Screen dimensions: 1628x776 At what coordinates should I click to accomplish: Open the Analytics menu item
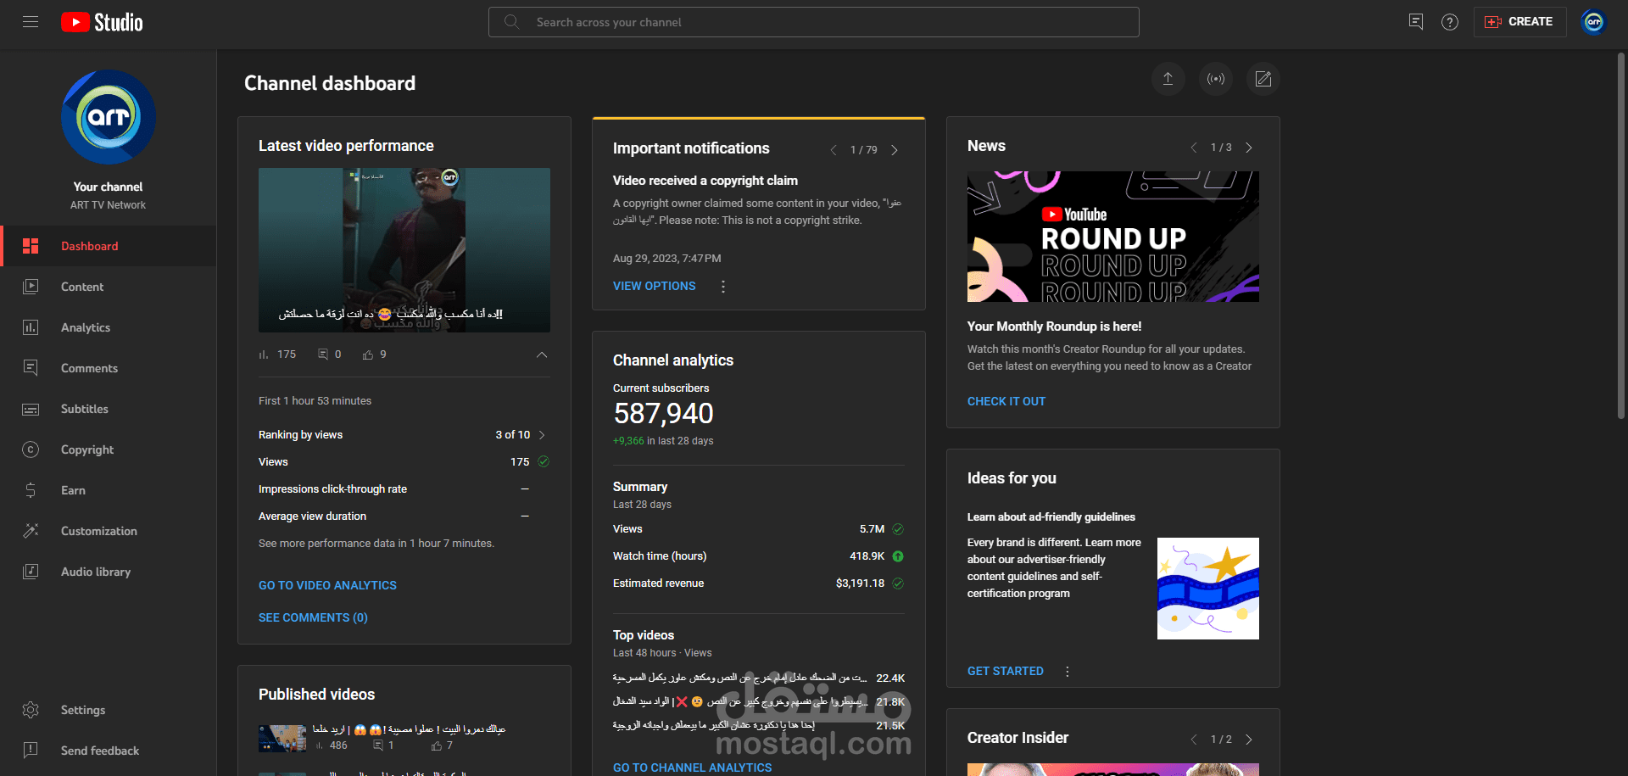(109, 327)
